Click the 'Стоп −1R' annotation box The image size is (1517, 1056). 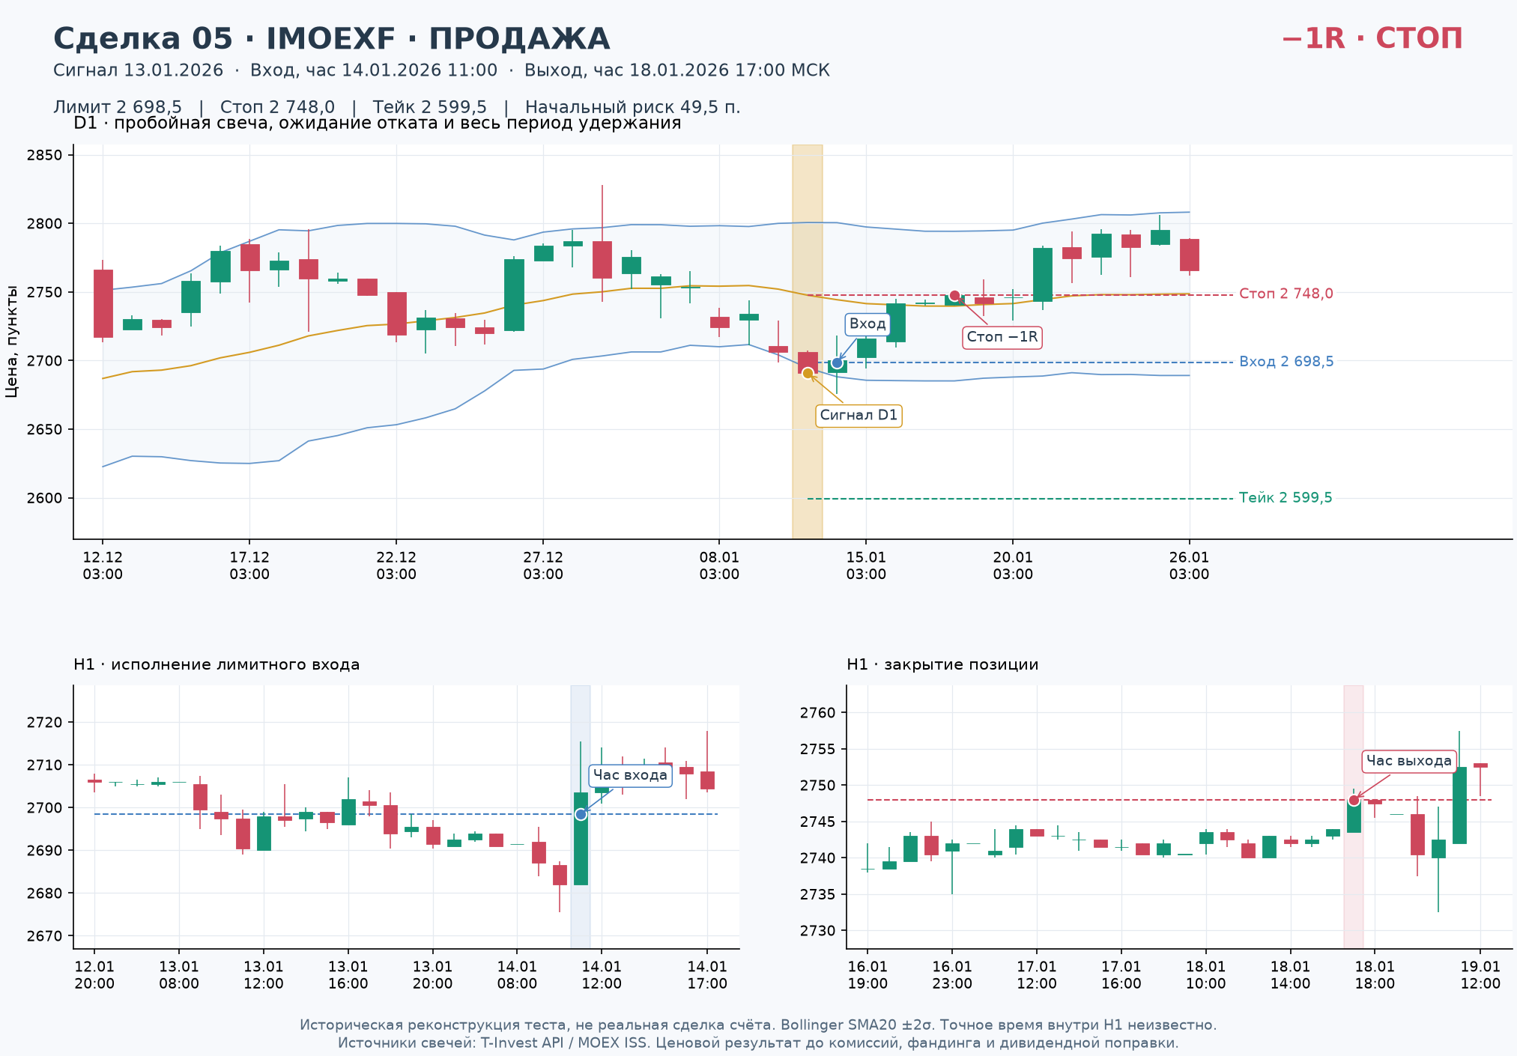(x=1002, y=337)
